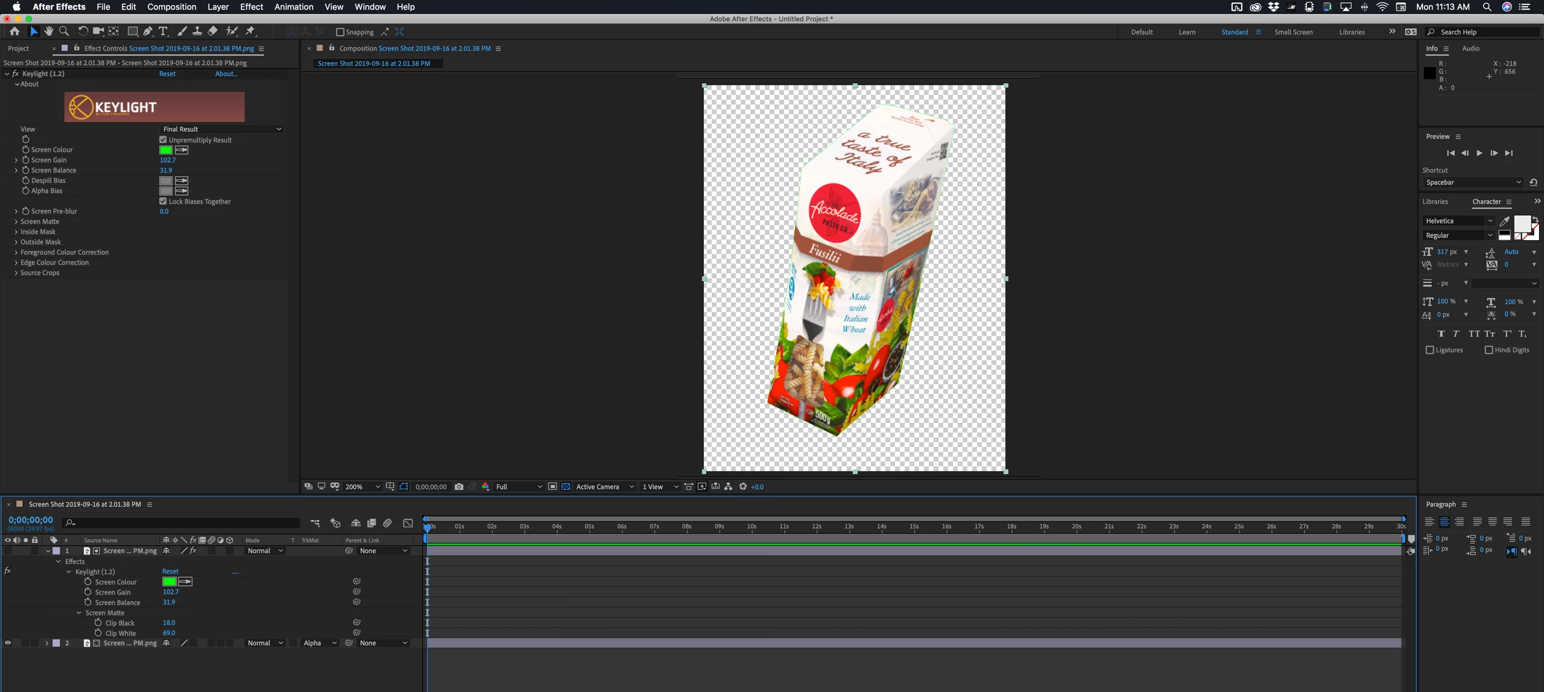Screen dimensions: 1544x692
Task: Enable the Snapping checkbox
Action: [x=340, y=33]
